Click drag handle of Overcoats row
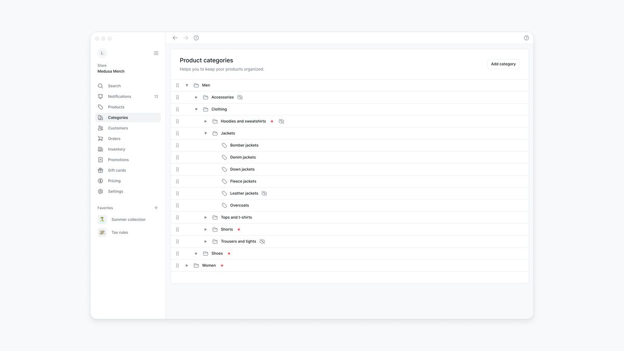Viewport: 624px width, 351px height. click(x=177, y=205)
